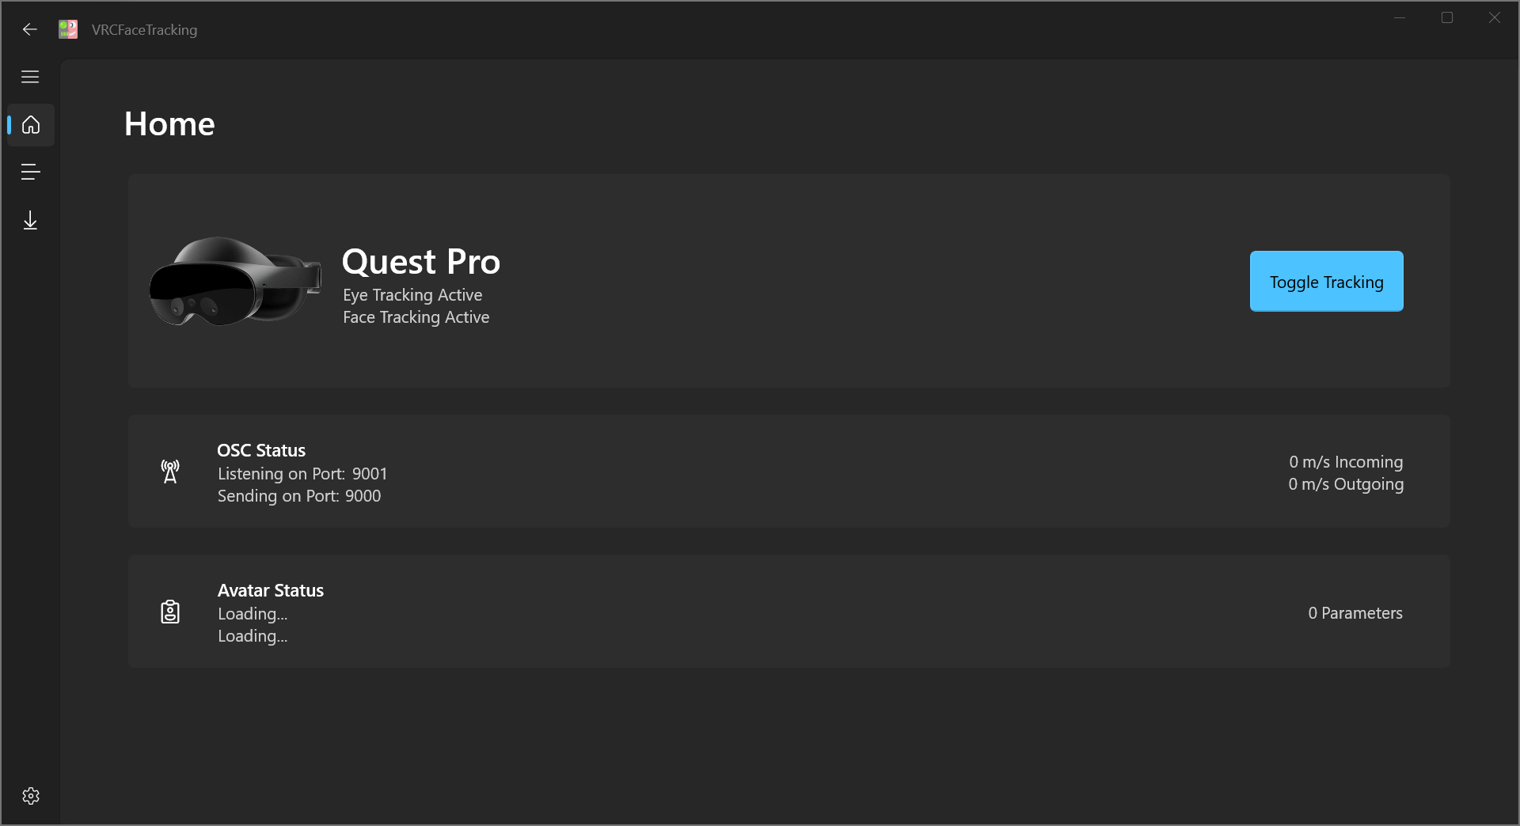Click the Eye Tracking Active status
The height and width of the screenshot is (826, 1520).
412,294
